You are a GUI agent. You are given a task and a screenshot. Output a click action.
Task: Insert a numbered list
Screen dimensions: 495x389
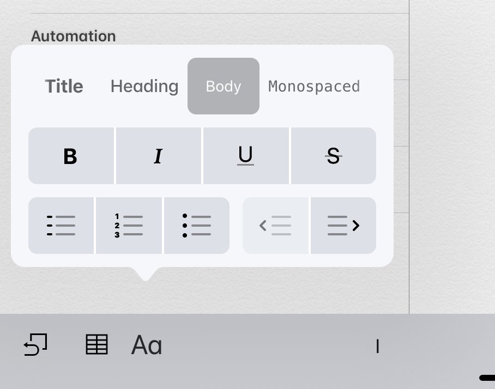[x=129, y=226]
